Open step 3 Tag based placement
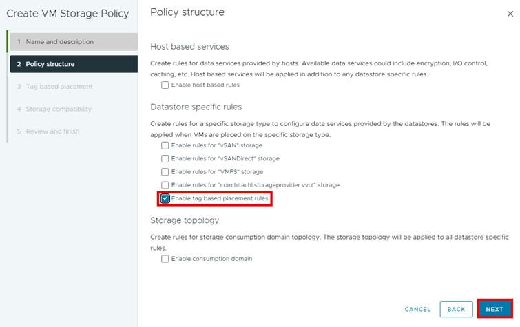This screenshot has height=327, width=520. point(59,87)
